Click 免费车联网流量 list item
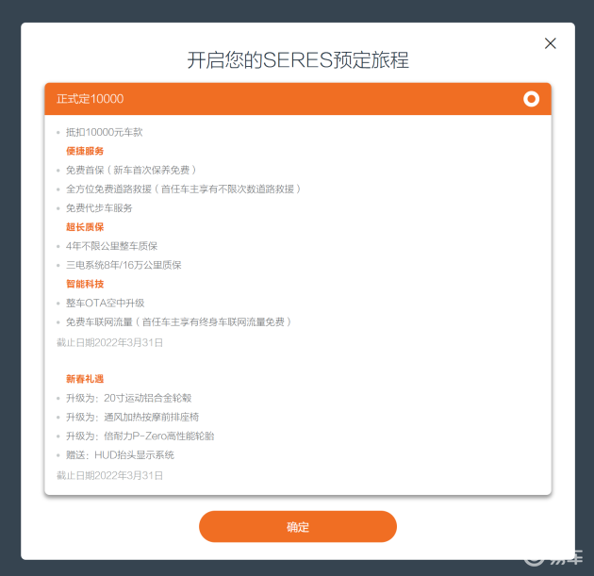 click(179, 321)
